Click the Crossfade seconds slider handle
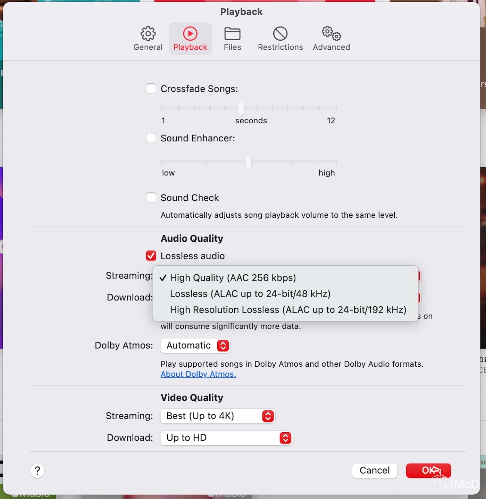This screenshot has width=486, height=499. click(x=241, y=108)
